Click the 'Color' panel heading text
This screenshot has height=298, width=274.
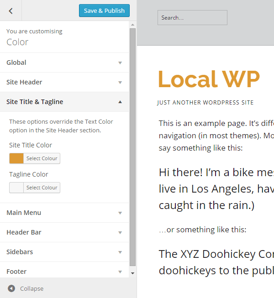(17, 42)
